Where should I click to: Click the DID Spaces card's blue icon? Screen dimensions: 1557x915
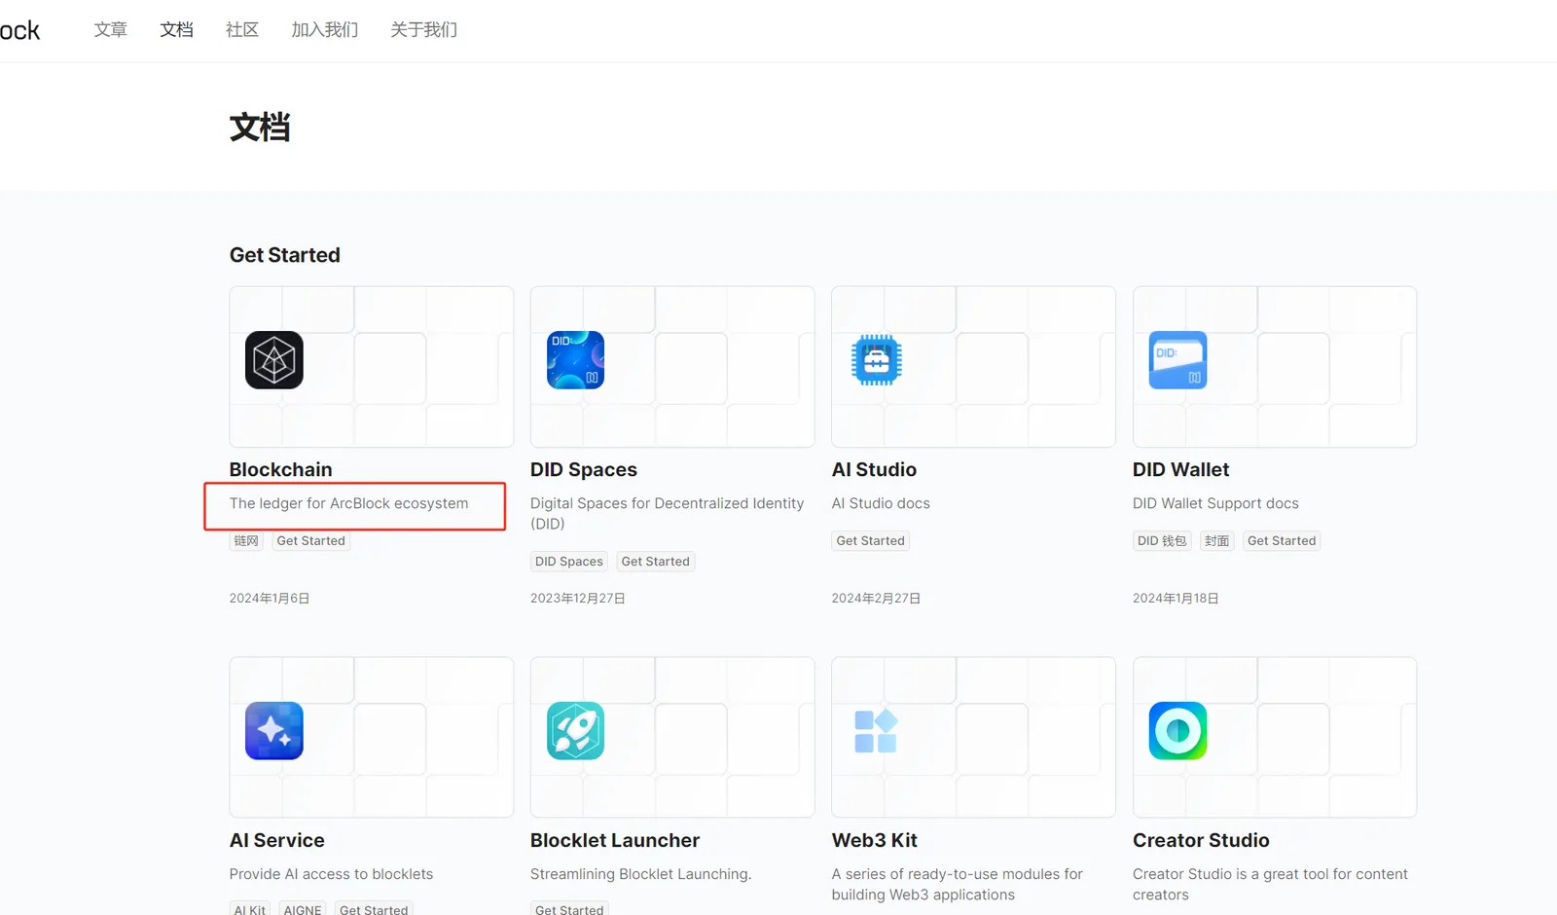(575, 360)
